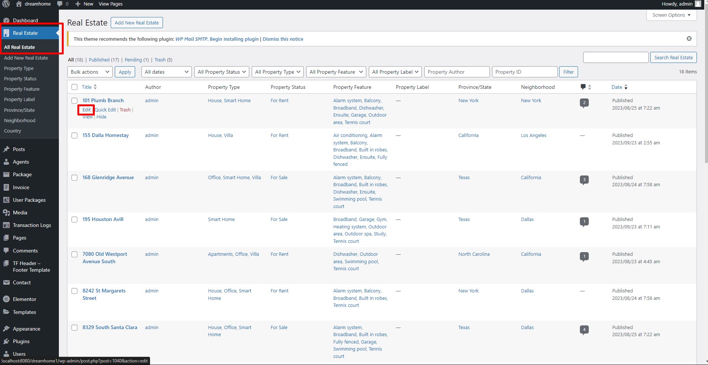Check the box for 8329 South Santa Clara
708x365 pixels.
point(74,328)
